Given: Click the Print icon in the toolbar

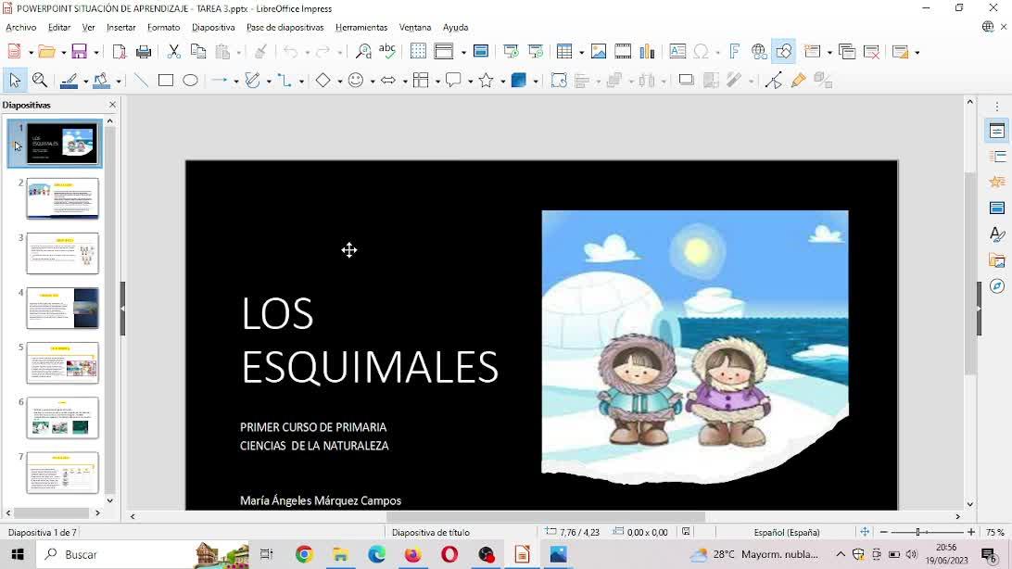Looking at the screenshot, I should (144, 52).
